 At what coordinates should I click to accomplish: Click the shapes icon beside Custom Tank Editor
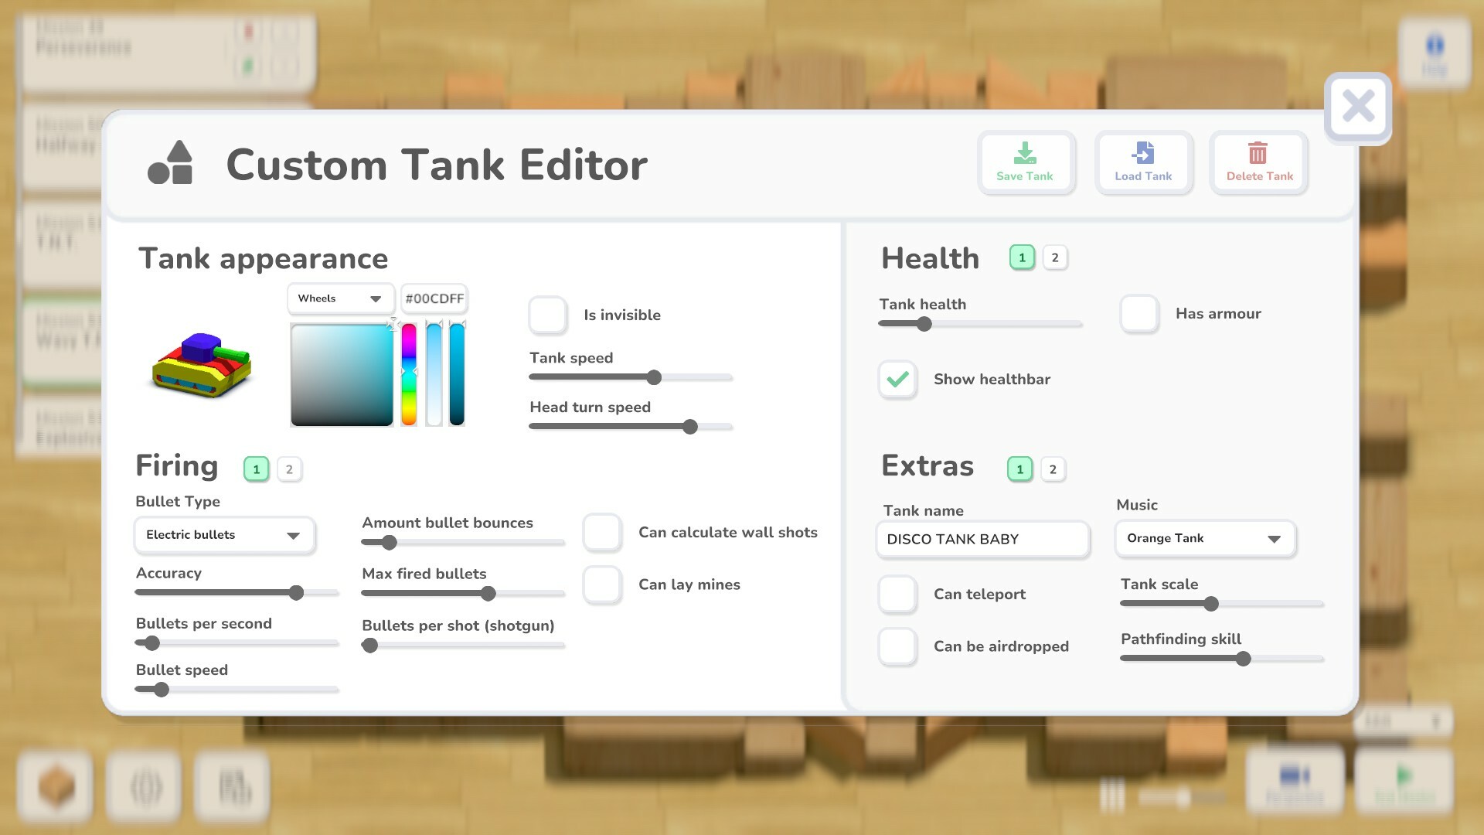tap(170, 163)
